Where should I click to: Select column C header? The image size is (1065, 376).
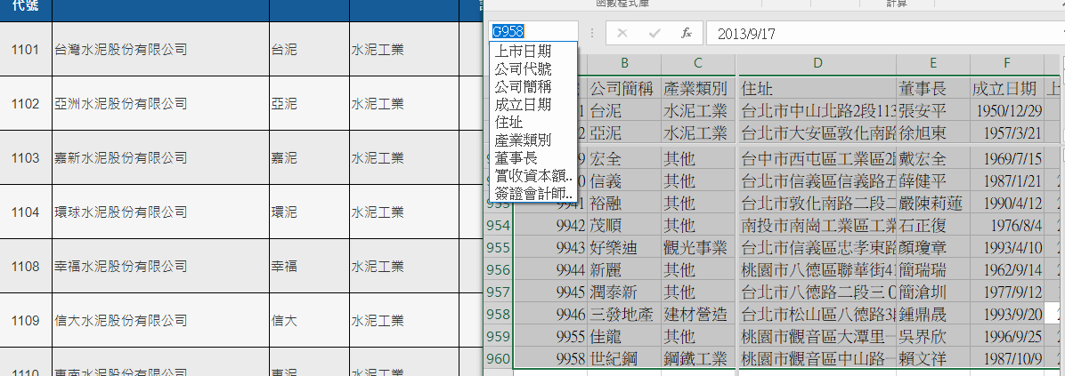[x=698, y=64]
